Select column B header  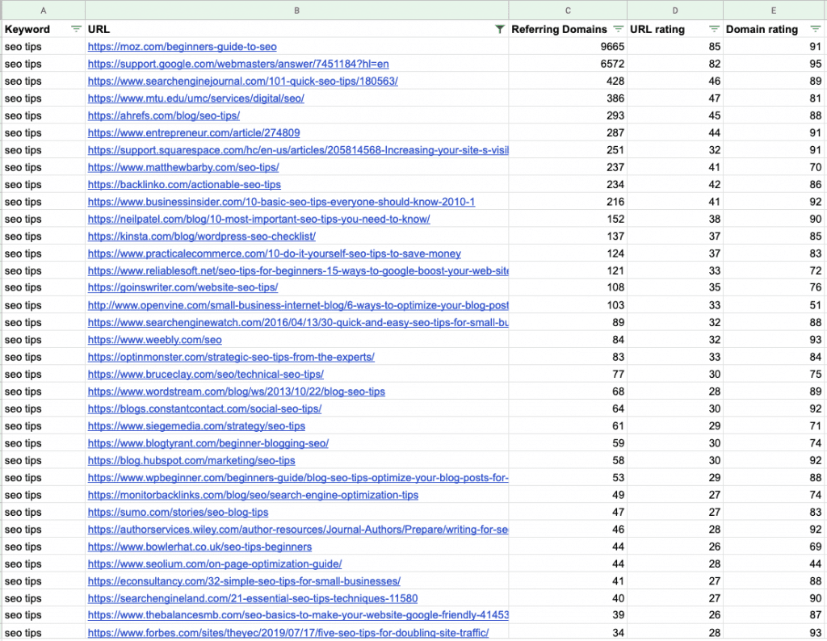[x=297, y=10]
